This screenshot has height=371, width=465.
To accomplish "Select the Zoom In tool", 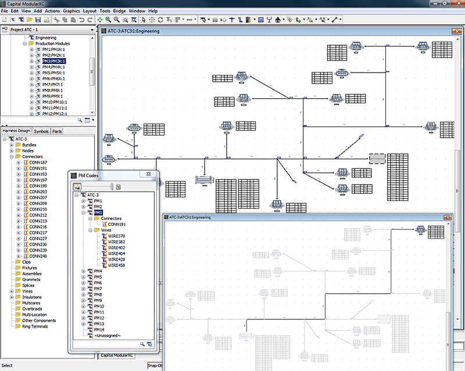I will 108,19.
